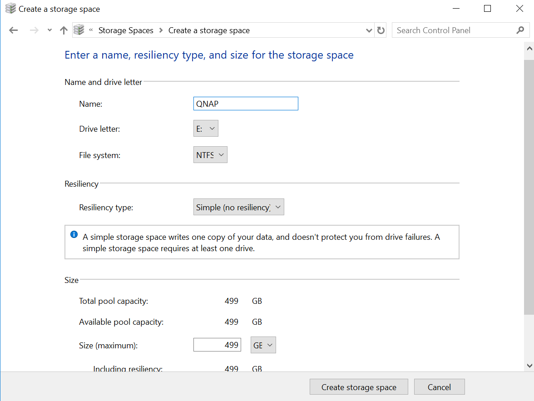Click the search magnifier icon
534x401 pixels.
click(520, 30)
